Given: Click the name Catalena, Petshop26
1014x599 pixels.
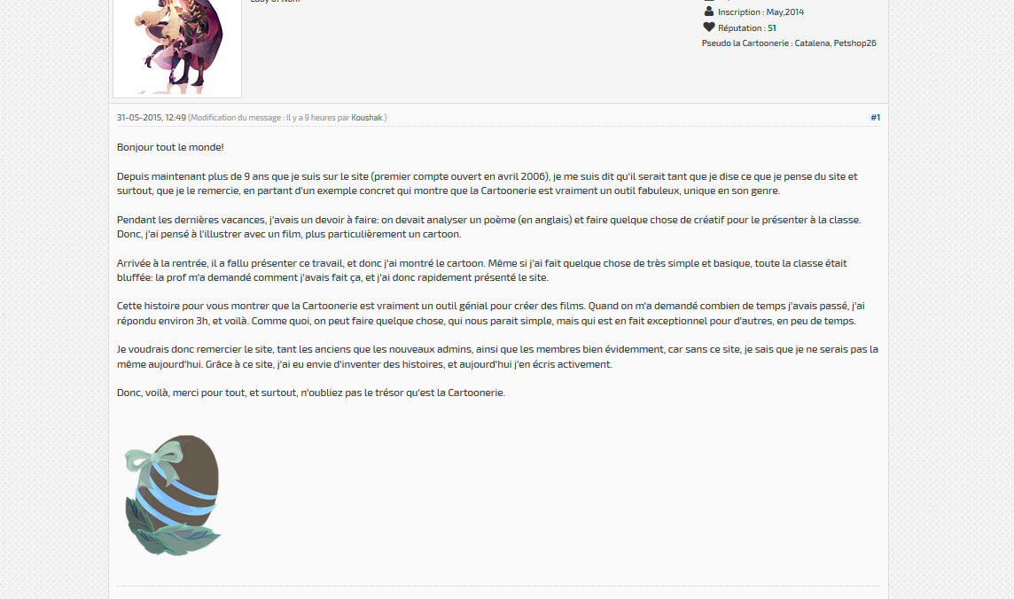Looking at the screenshot, I should click(836, 43).
